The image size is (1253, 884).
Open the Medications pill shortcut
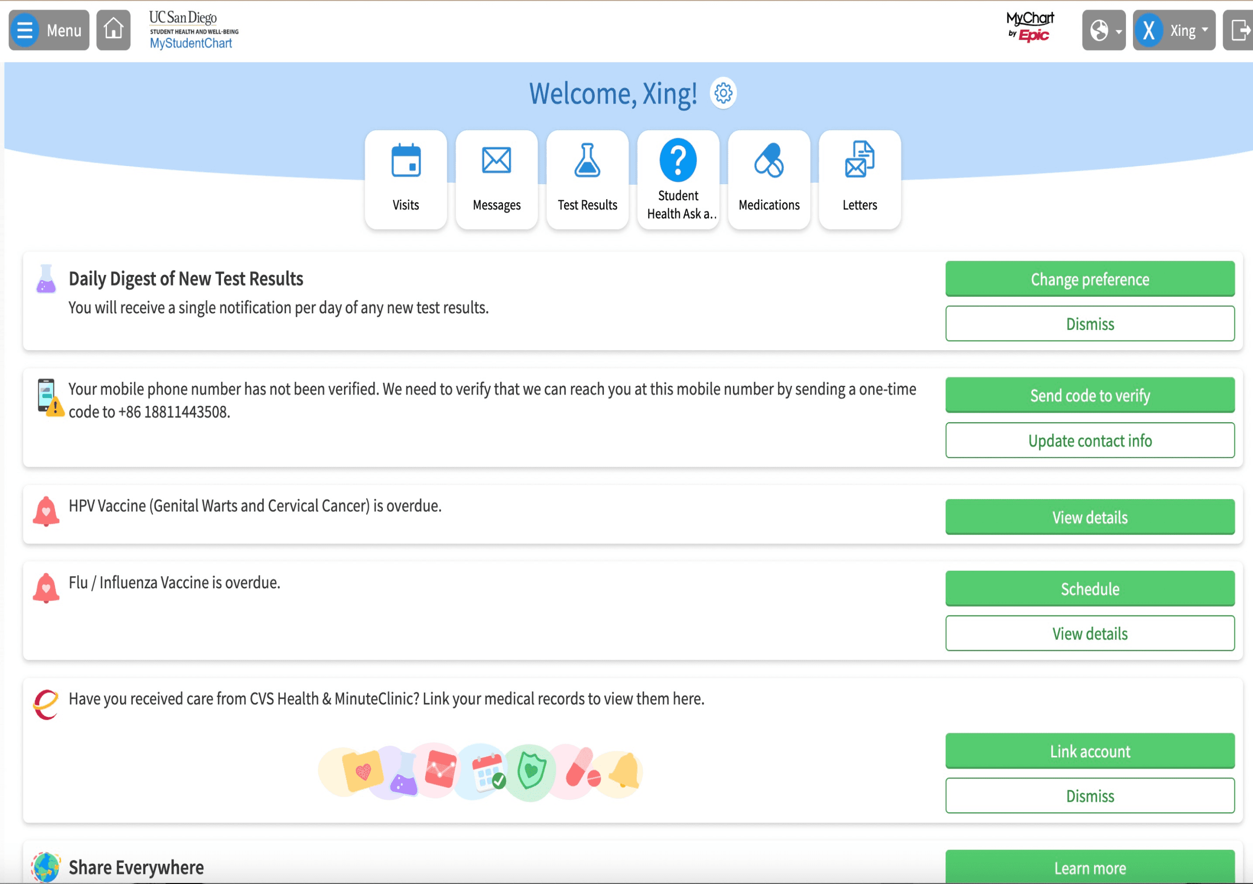[768, 179]
